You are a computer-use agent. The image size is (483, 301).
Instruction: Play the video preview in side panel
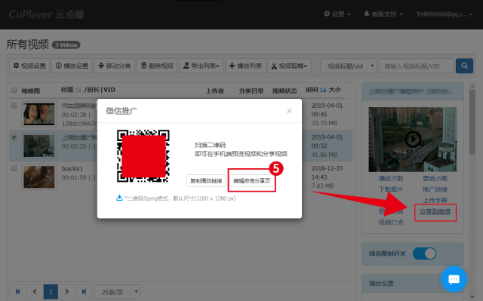click(x=413, y=140)
